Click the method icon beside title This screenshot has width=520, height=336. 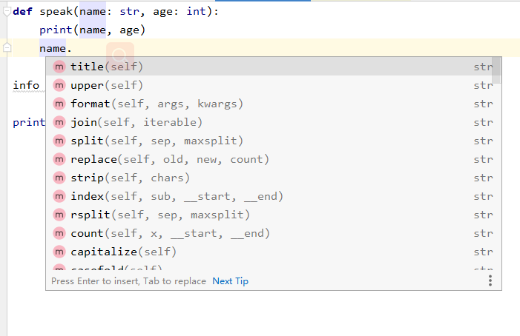pos(59,67)
